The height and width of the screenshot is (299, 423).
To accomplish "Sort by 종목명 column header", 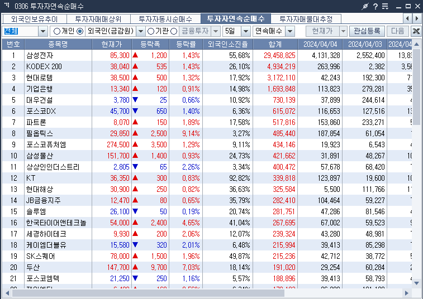I will tap(58, 44).
